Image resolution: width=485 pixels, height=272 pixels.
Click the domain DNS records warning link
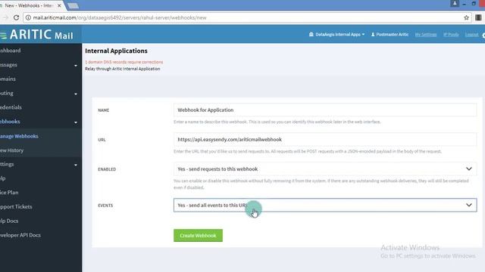(124, 62)
